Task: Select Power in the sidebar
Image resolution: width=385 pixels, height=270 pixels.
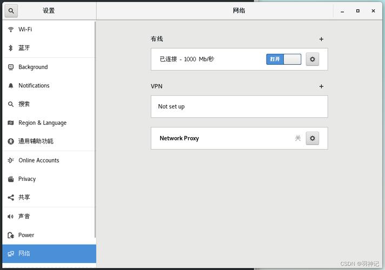Action: [x=49, y=235]
